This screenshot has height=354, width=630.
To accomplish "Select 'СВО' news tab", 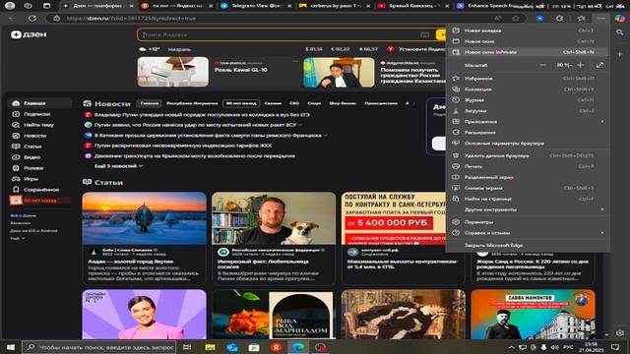I will tap(294, 103).
